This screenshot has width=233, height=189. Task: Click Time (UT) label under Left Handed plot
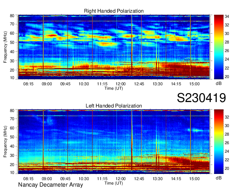114,183
